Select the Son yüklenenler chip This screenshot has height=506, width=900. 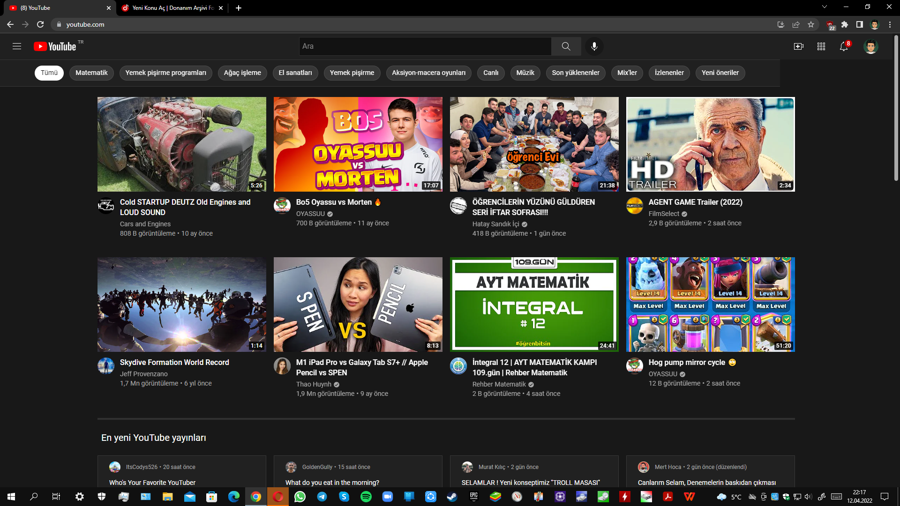[x=576, y=73]
